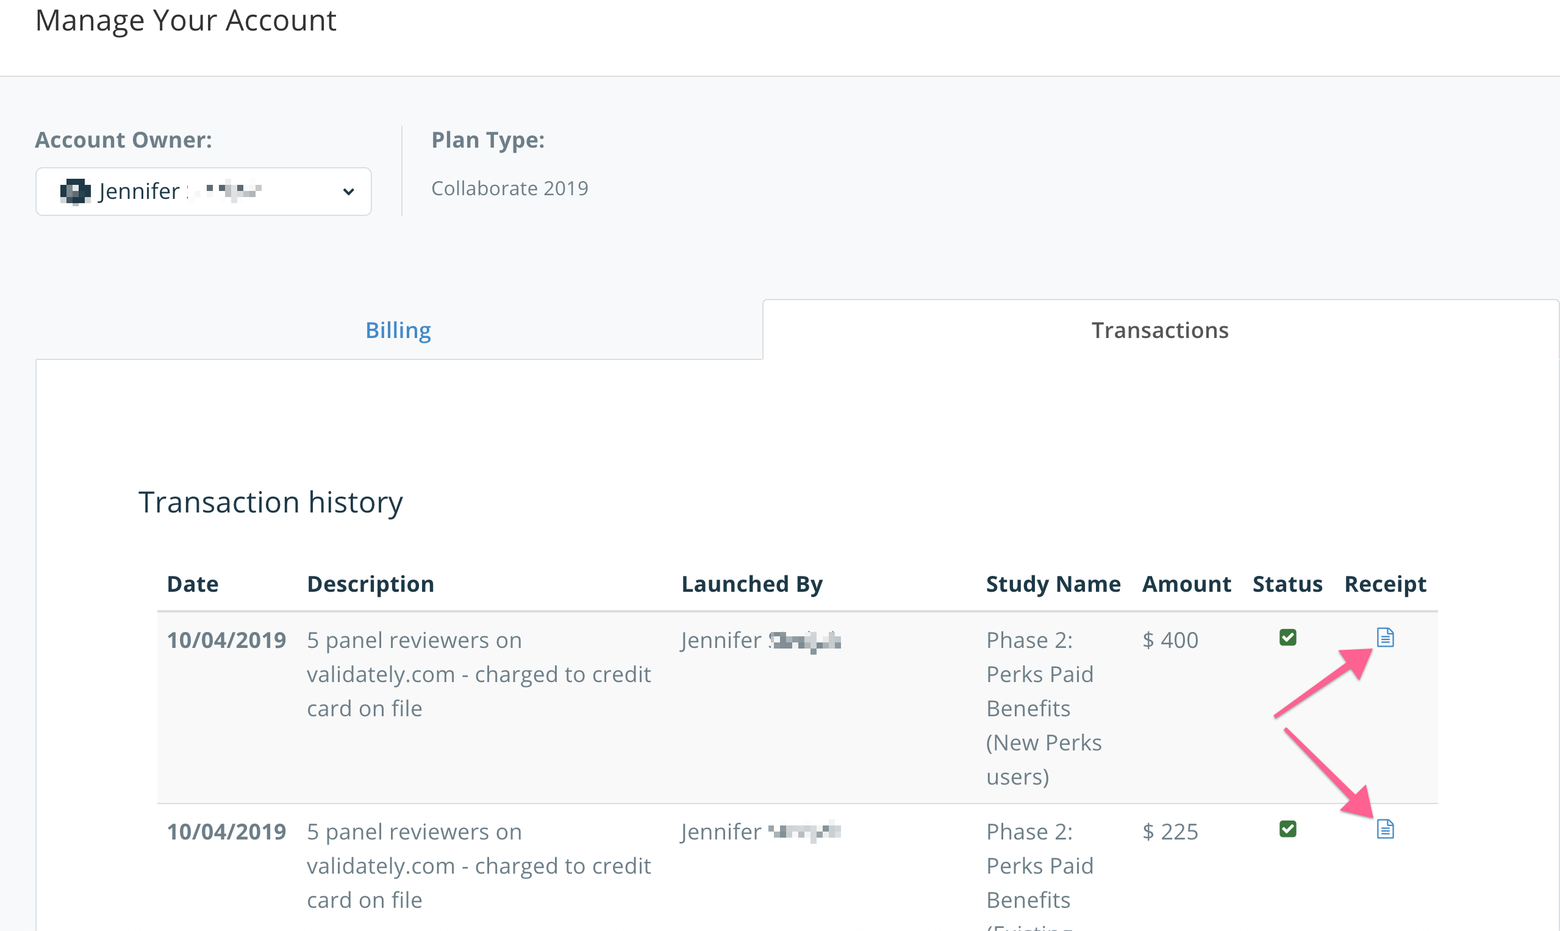This screenshot has height=931, width=1560.
Task: Click the Description column header
Action: tap(371, 584)
